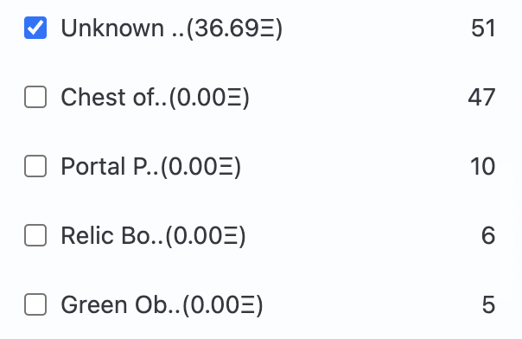Image resolution: width=522 pixels, height=339 pixels.
Task: Click the count 51 for Unknown
Action: pyautogui.click(x=483, y=28)
